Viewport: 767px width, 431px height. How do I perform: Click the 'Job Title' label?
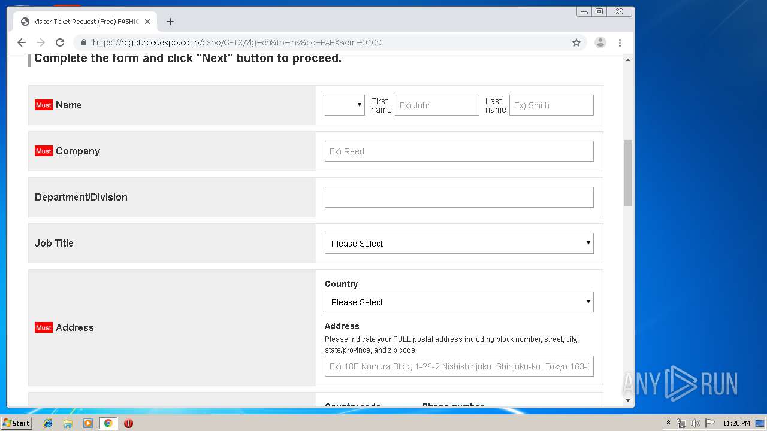coord(54,243)
